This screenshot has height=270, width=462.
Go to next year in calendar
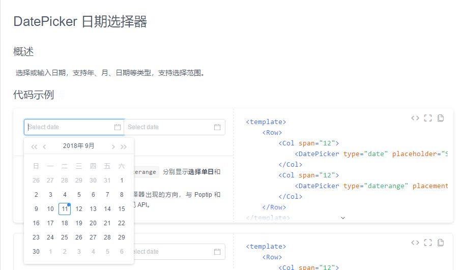click(124, 146)
